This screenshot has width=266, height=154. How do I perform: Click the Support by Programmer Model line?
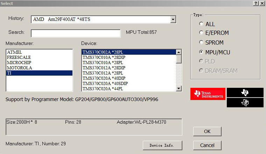(82, 99)
